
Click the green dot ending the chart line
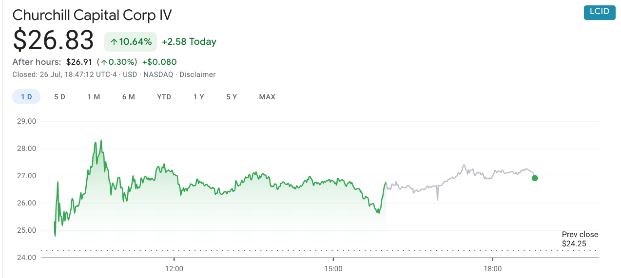[535, 178]
